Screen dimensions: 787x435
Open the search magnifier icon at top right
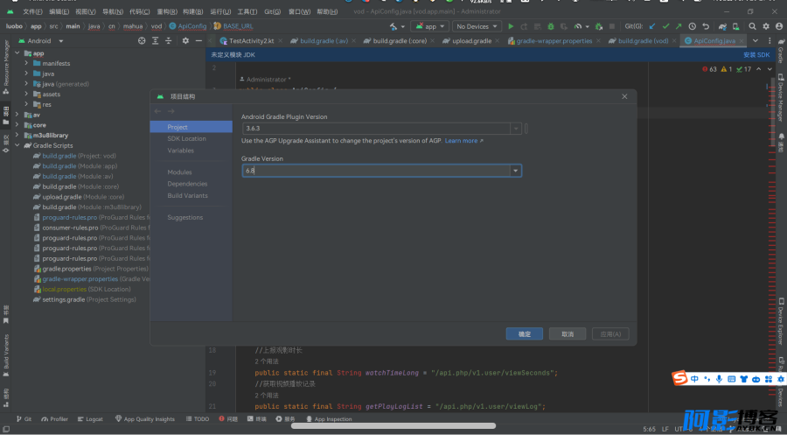(x=752, y=26)
